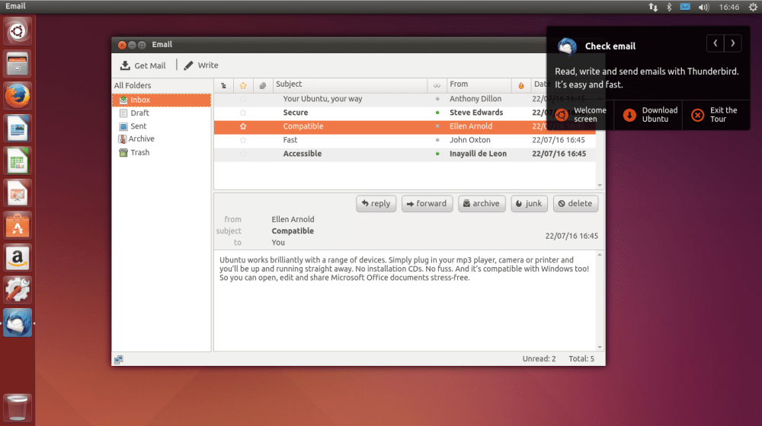
Task: Open LibreOffice Writer launcher icon
Action: [x=18, y=129]
